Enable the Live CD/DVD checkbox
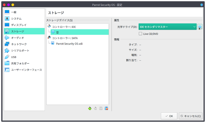Viewport: 206px width, 123px height. tap(140, 34)
